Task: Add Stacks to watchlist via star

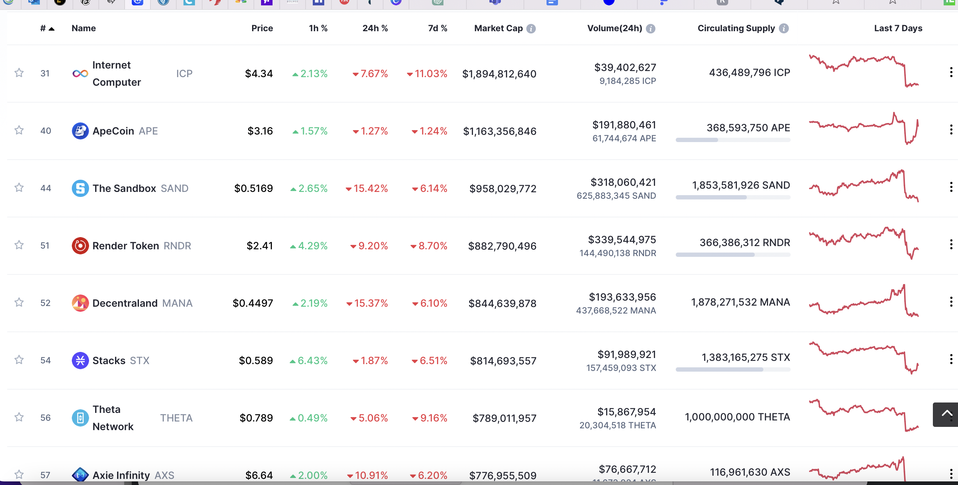Action: click(19, 360)
